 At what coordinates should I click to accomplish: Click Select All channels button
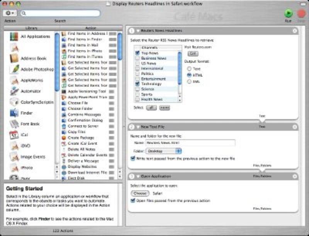tap(151, 108)
